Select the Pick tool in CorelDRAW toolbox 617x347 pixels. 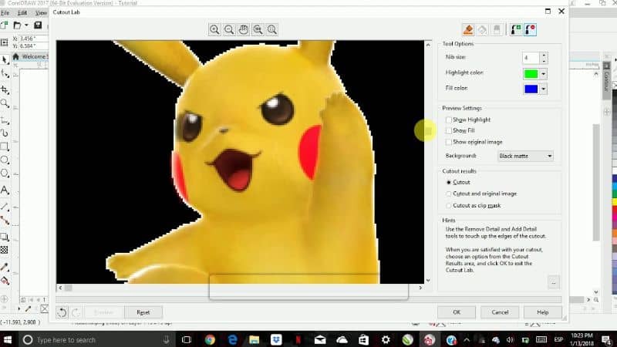[x=5, y=60]
